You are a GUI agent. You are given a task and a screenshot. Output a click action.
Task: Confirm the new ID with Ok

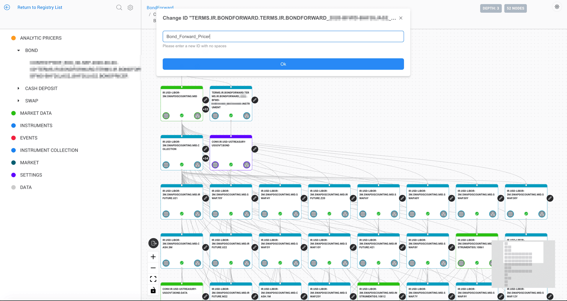(x=283, y=64)
